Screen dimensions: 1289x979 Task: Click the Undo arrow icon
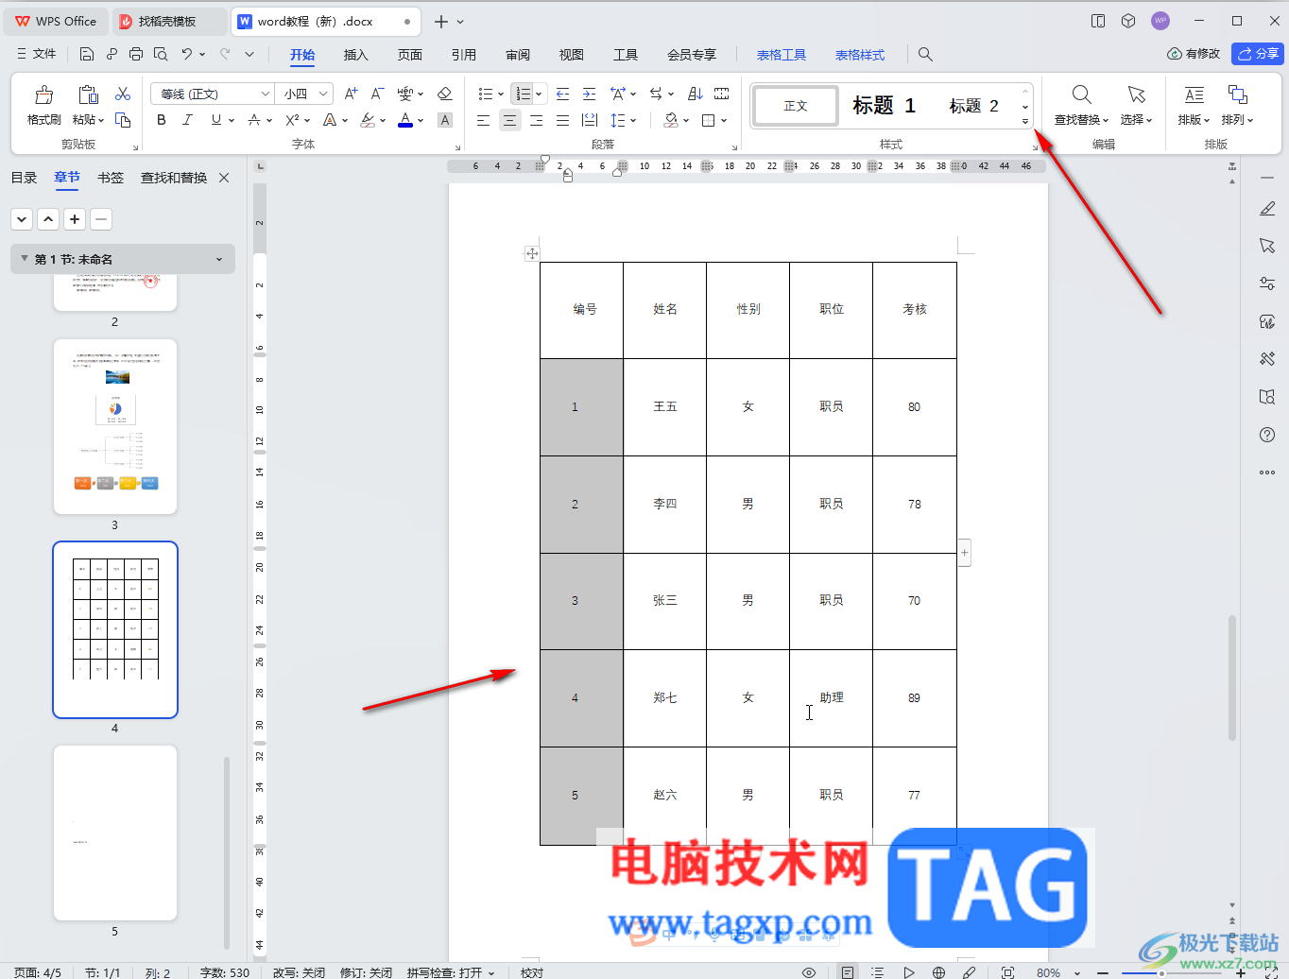click(x=187, y=54)
